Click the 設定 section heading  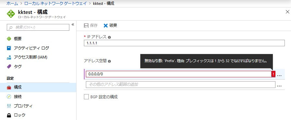tap(10, 78)
